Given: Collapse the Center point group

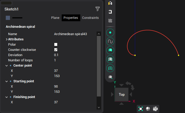Looking at the screenshot, I should [7, 66].
